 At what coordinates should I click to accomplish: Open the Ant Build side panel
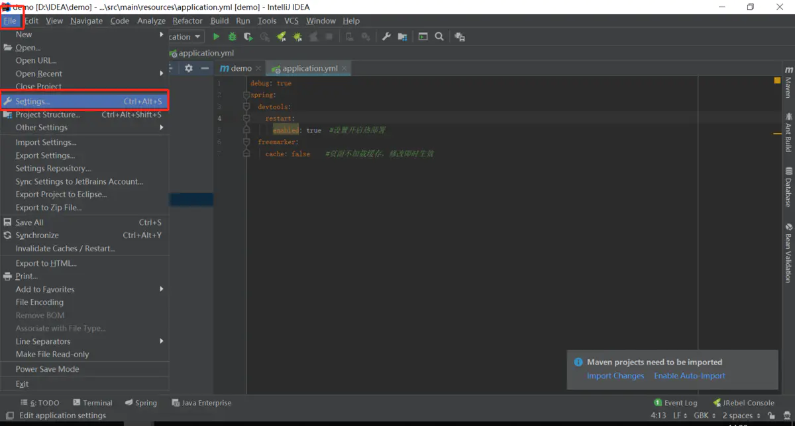(x=788, y=131)
